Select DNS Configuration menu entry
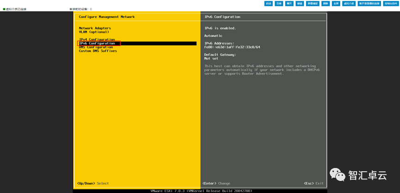This screenshot has height=193, width=400. [96, 47]
